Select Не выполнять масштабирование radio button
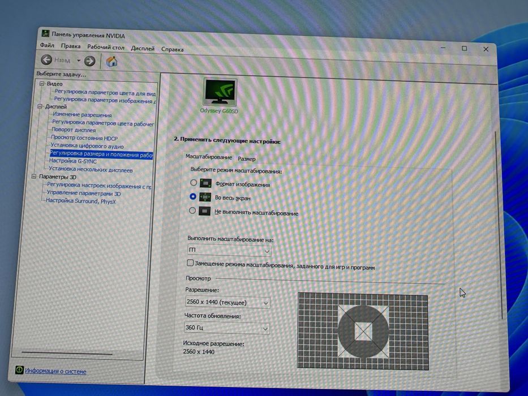 [192, 210]
